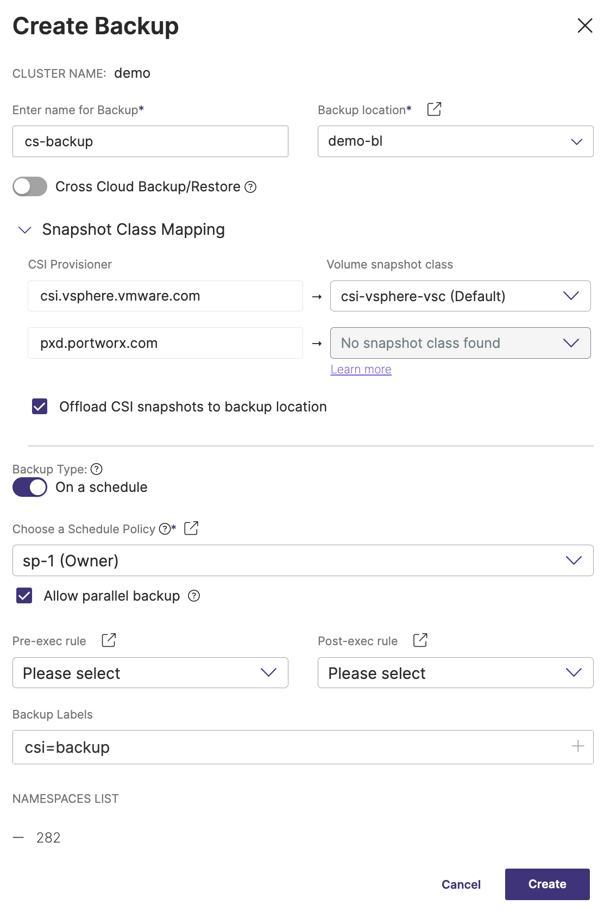Screen dimensions: 604x911
Task: Open the csi-vsphere-vsc volume snapshot class dropdown
Action: tap(460, 296)
